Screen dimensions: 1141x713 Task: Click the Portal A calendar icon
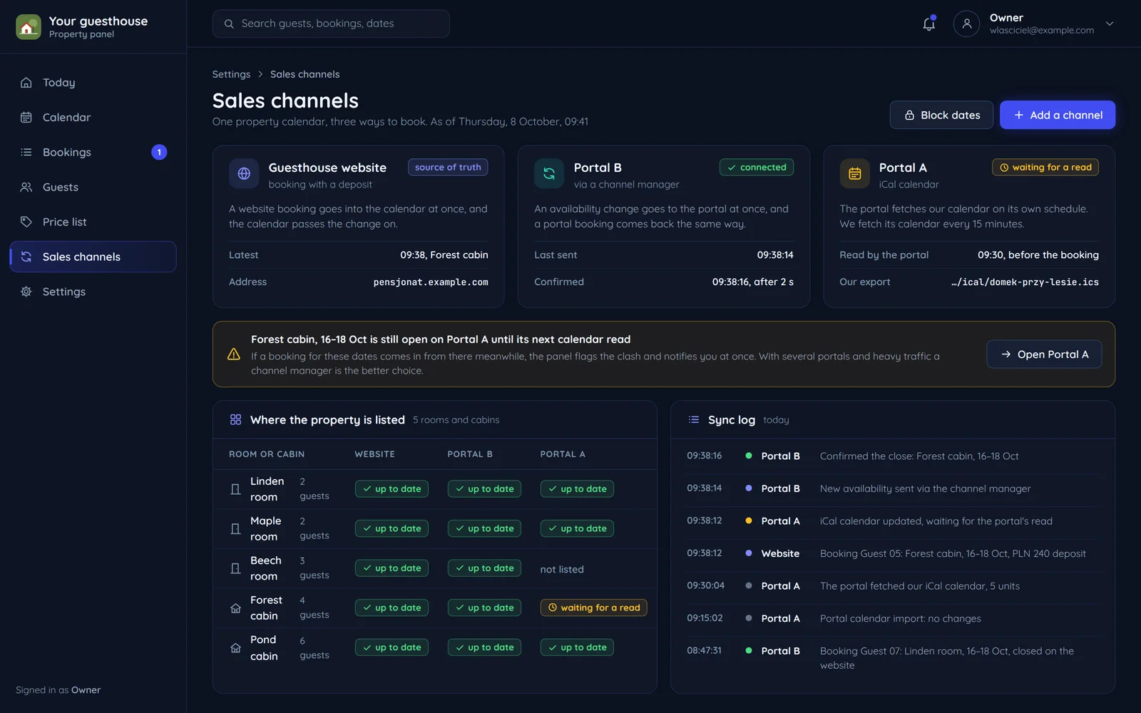coord(854,173)
